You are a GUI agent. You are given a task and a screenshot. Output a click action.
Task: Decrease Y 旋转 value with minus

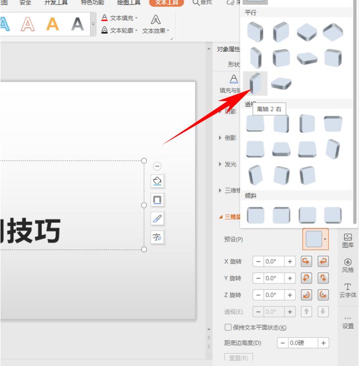tap(258, 278)
